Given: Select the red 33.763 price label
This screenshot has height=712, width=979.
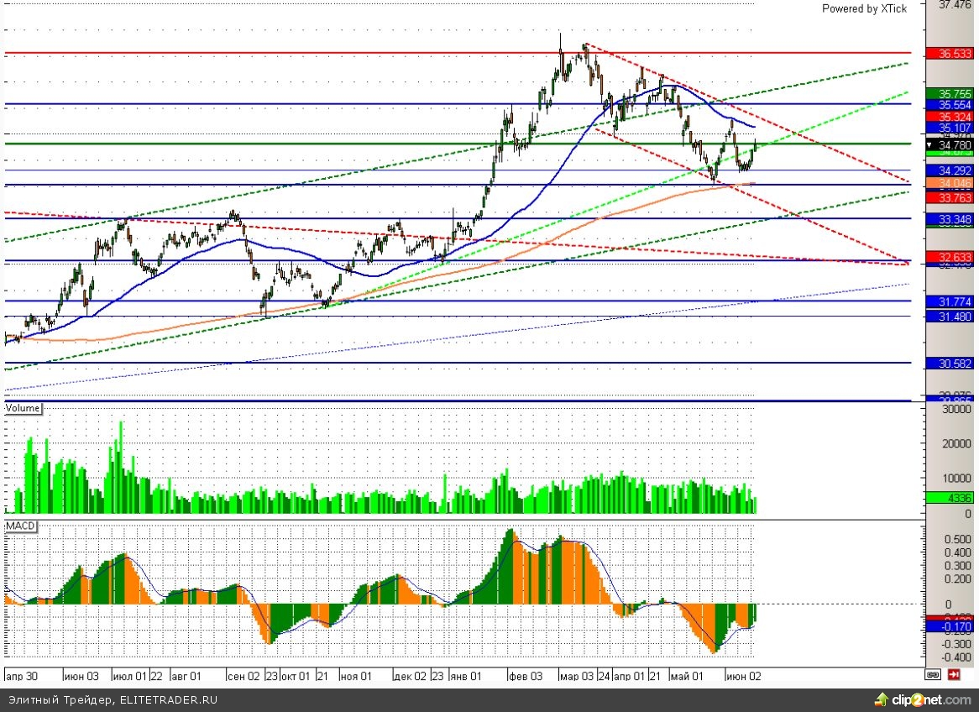Looking at the screenshot, I should click(x=949, y=197).
